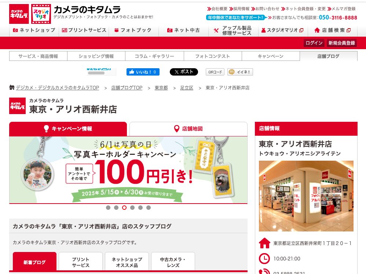Go to sixth carousel slide dot
Image resolution: width=366 pixels, height=274 pixels.
(x=149, y=208)
